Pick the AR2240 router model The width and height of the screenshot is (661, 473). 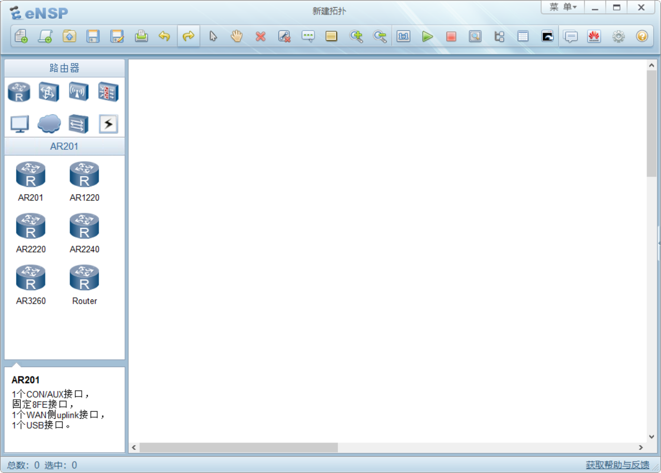[84, 233]
